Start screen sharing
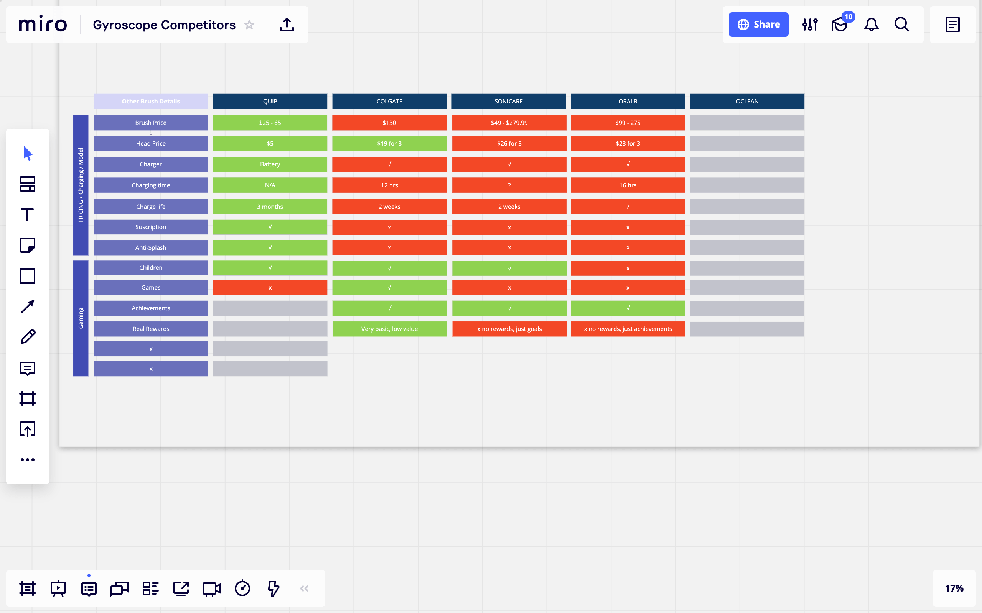Viewport: 982px width, 613px height. tap(181, 589)
